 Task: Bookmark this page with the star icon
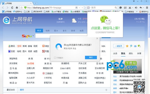click(x=21, y=8)
